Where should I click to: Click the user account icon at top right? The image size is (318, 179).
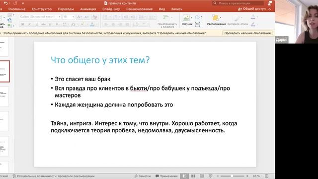coord(270,3)
